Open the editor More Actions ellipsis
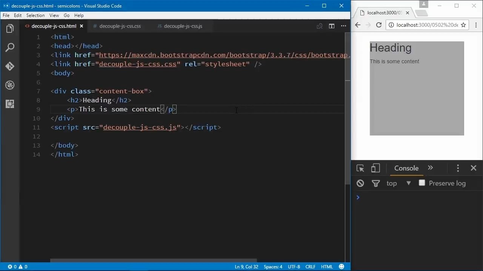Viewport: 483px width, 271px height. pyautogui.click(x=343, y=26)
